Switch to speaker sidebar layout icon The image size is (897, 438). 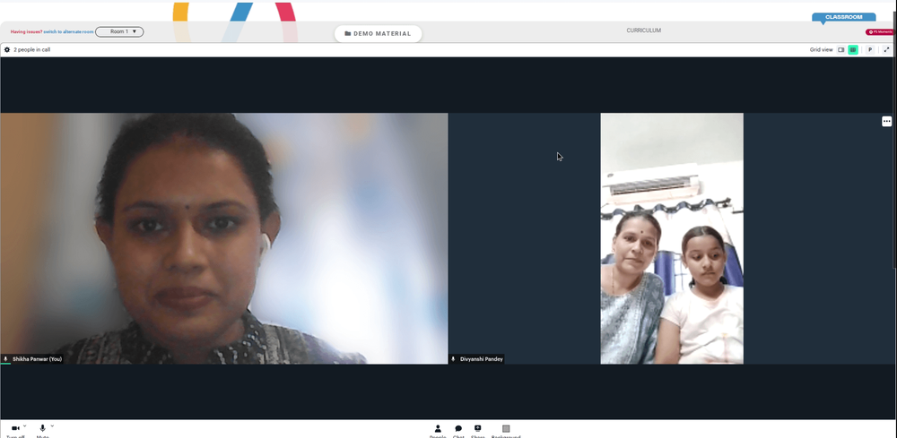click(x=841, y=49)
